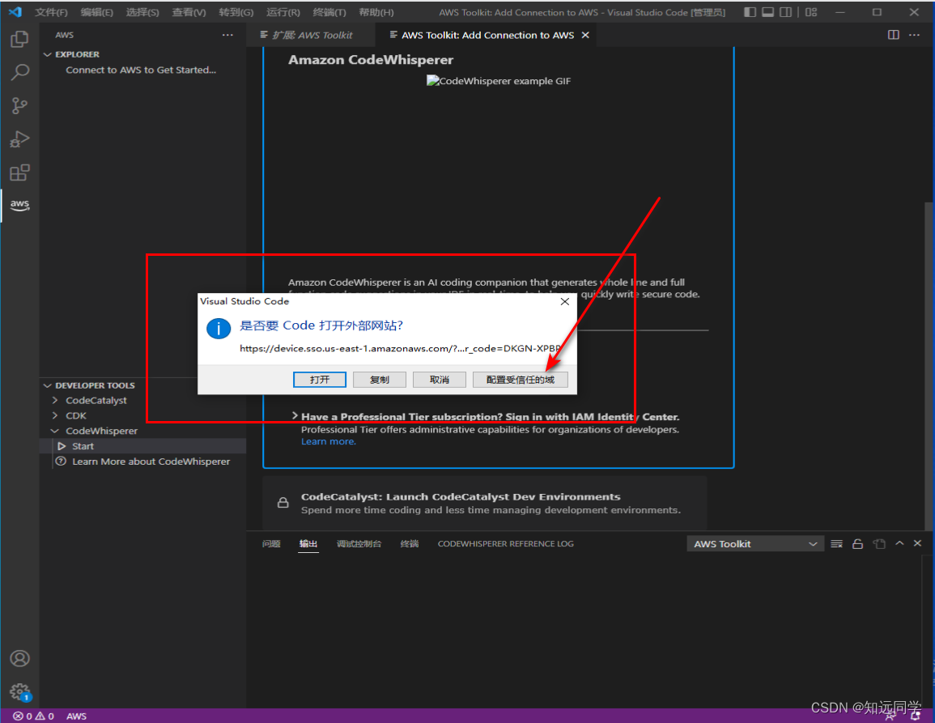Viewport: 935px width, 723px height.
Task: Select the CodeCatalyst Dev Environments card
Action: [x=485, y=503]
